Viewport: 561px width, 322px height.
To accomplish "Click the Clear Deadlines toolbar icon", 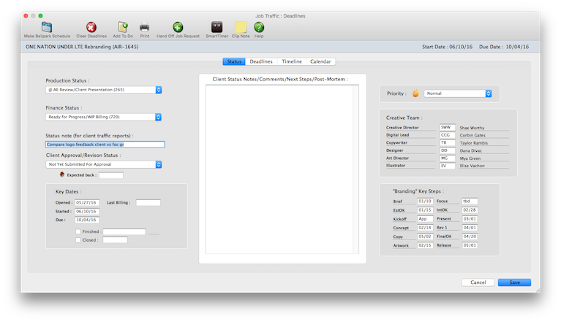I will [91, 27].
